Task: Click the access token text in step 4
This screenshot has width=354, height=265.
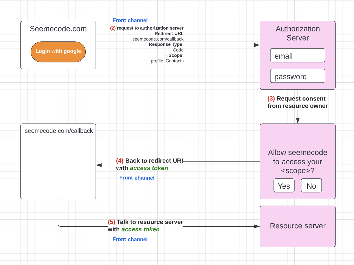Action: point(149,168)
